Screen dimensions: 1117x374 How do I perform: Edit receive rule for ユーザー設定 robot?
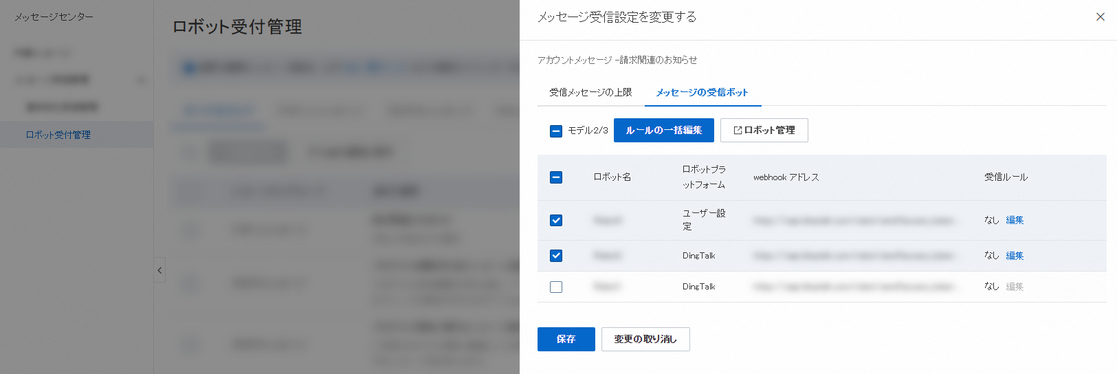click(x=1015, y=220)
